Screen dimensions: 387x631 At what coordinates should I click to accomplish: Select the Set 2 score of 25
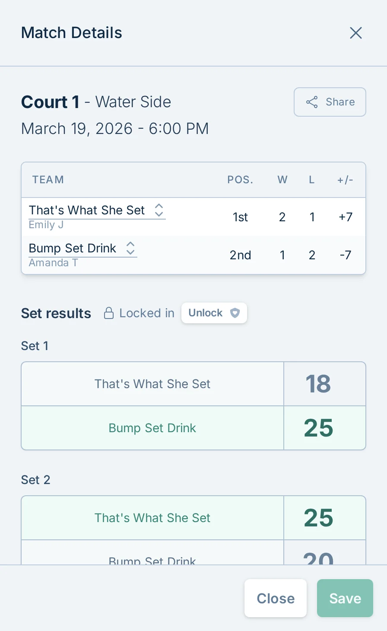click(x=318, y=518)
